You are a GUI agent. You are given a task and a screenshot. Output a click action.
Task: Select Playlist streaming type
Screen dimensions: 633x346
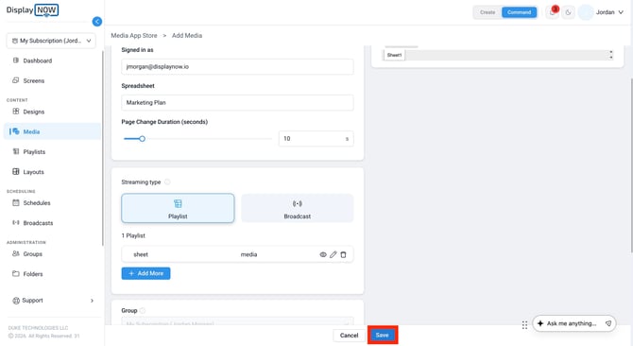tap(178, 208)
